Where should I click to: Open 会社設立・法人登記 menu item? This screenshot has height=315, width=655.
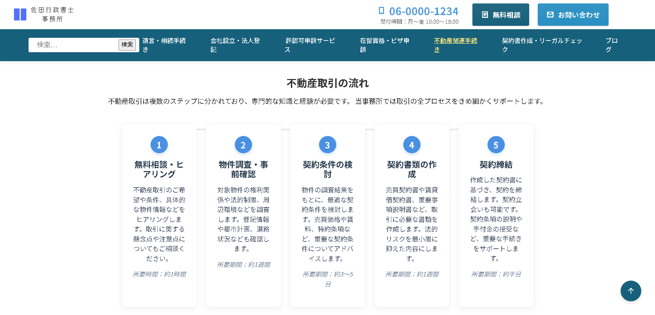click(x=235, y=45)
